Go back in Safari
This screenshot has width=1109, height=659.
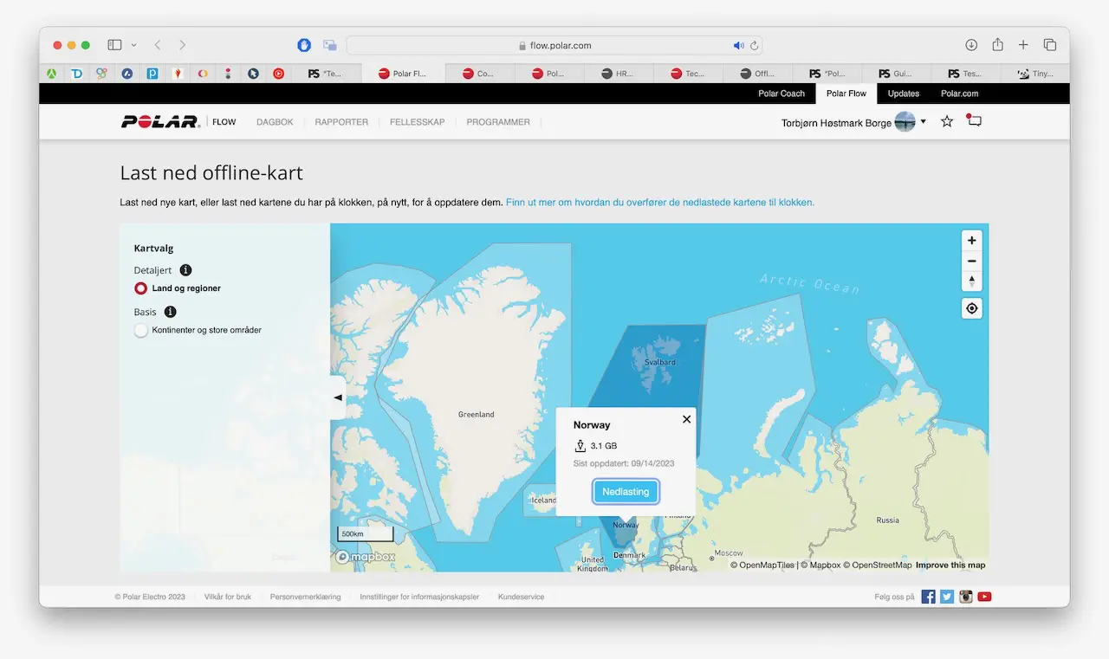coord(157,45)
